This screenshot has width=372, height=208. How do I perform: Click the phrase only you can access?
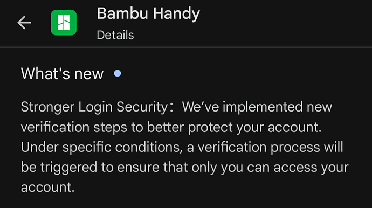point(254,168)
